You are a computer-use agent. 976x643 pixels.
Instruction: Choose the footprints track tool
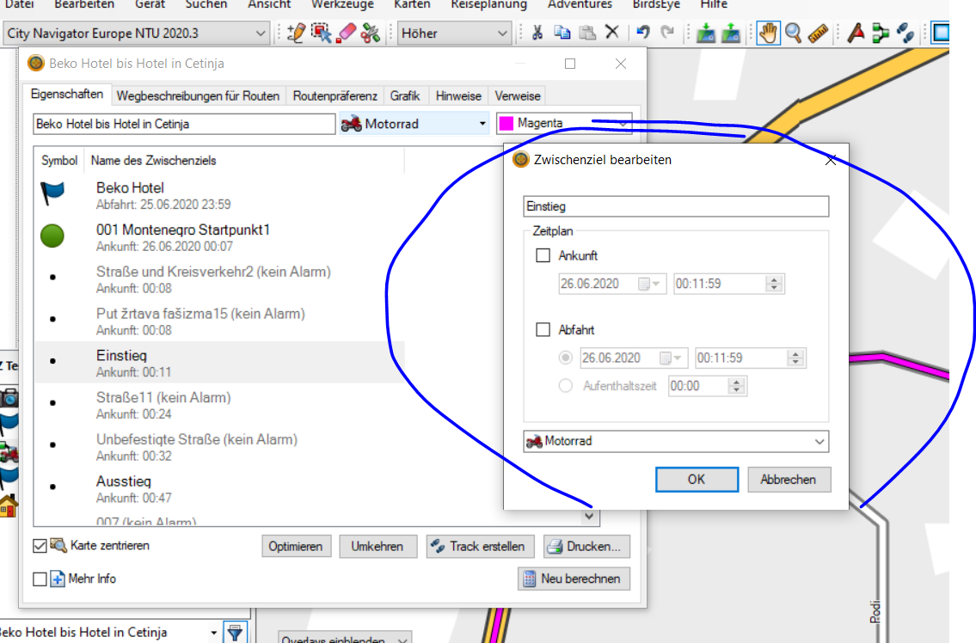(905, 34)
